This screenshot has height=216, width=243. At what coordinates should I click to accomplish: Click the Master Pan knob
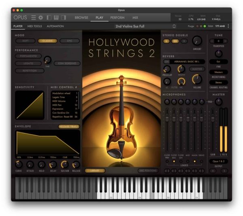tap(219, 102)
